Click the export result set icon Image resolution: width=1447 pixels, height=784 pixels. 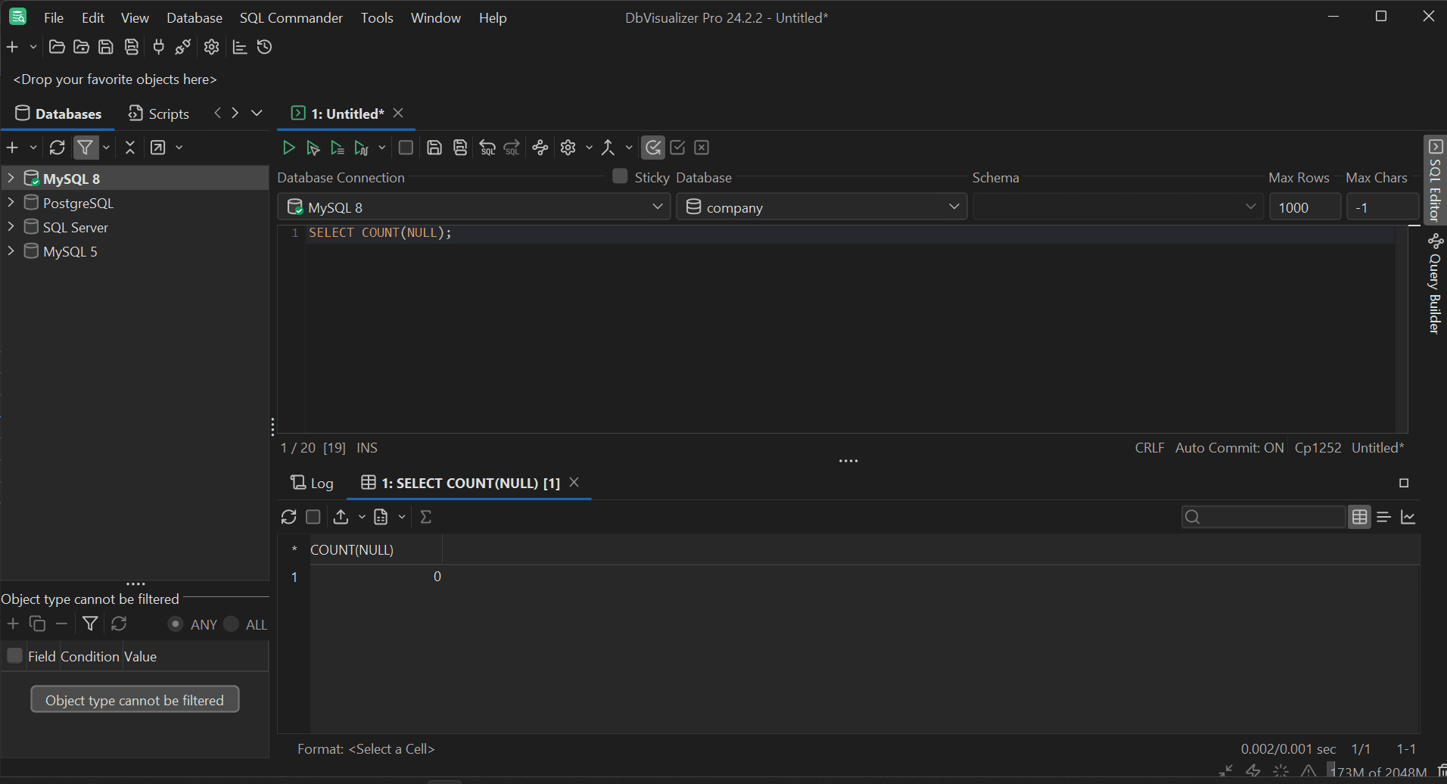click(341, 517)
